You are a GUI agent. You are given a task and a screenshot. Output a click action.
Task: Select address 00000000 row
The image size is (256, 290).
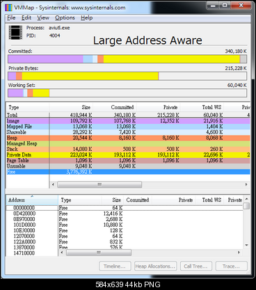point(125,208)
